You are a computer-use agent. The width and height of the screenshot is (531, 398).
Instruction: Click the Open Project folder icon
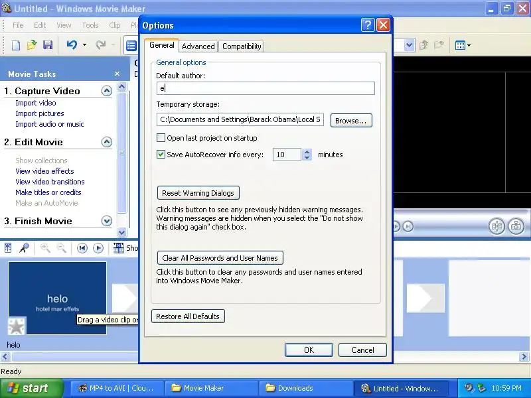click(31, 45)
